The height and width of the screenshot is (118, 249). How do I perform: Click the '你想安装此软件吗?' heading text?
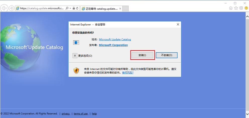click(x=83, y=33)
